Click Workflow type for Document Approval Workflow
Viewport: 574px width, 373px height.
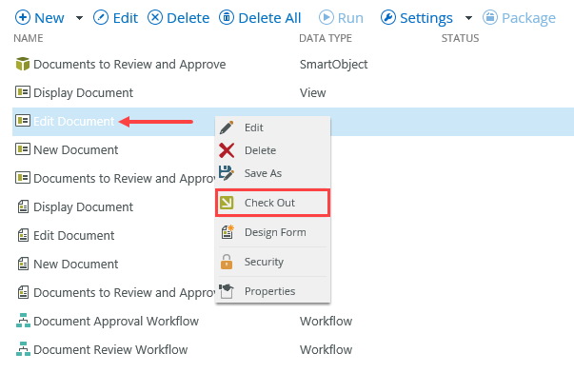point(326,321)
